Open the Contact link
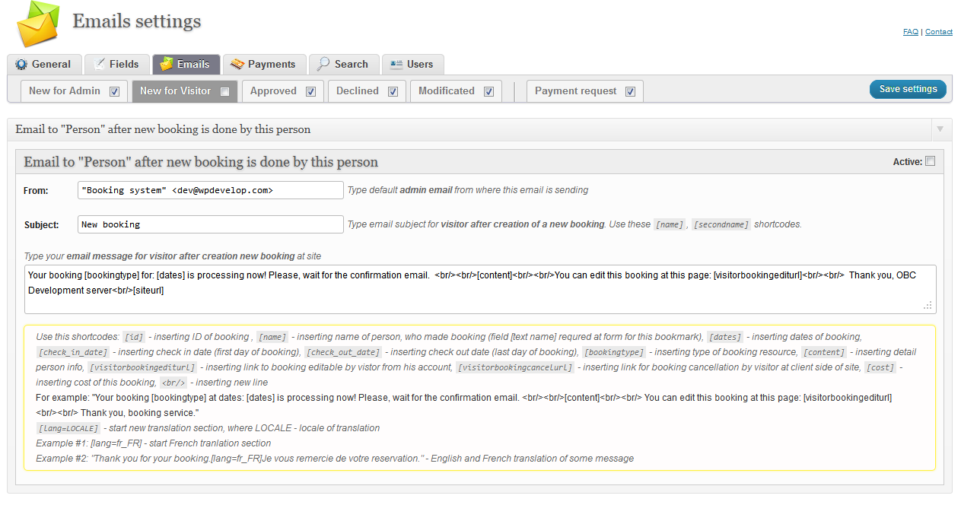 939,32
